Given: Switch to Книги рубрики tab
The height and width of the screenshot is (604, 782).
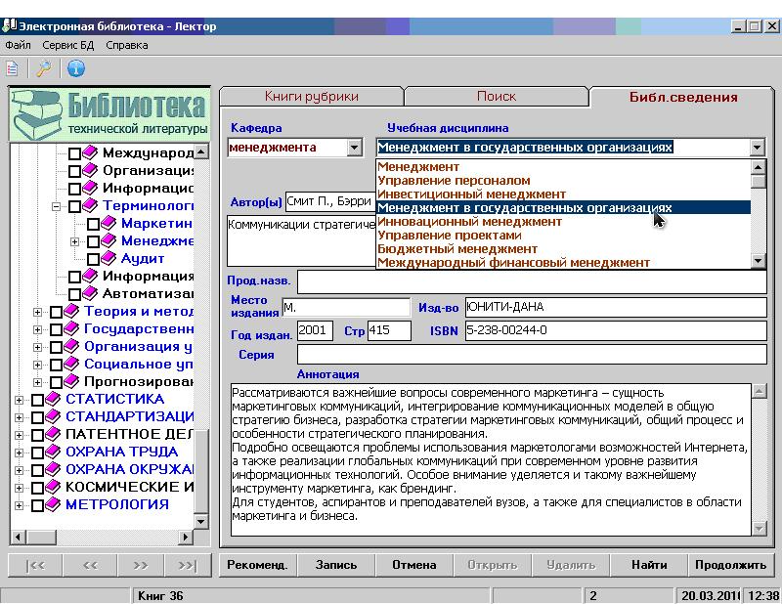Looking at the screenshot, I should 311,96.
